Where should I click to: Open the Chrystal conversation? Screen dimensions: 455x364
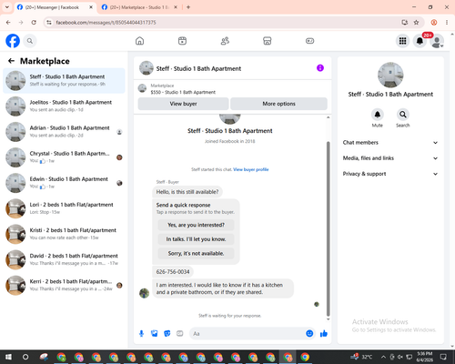pyautogui.click(x=64, y=157)
